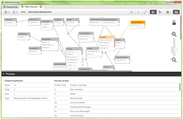
Task: Click AccountGroup field in AccountGroupMaster
Action: pyautogui.click(x=122, y=60)
